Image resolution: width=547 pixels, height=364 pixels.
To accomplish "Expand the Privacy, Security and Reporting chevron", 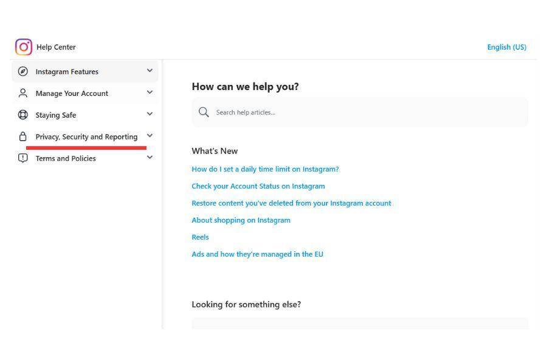I will (x=150, y=135).
